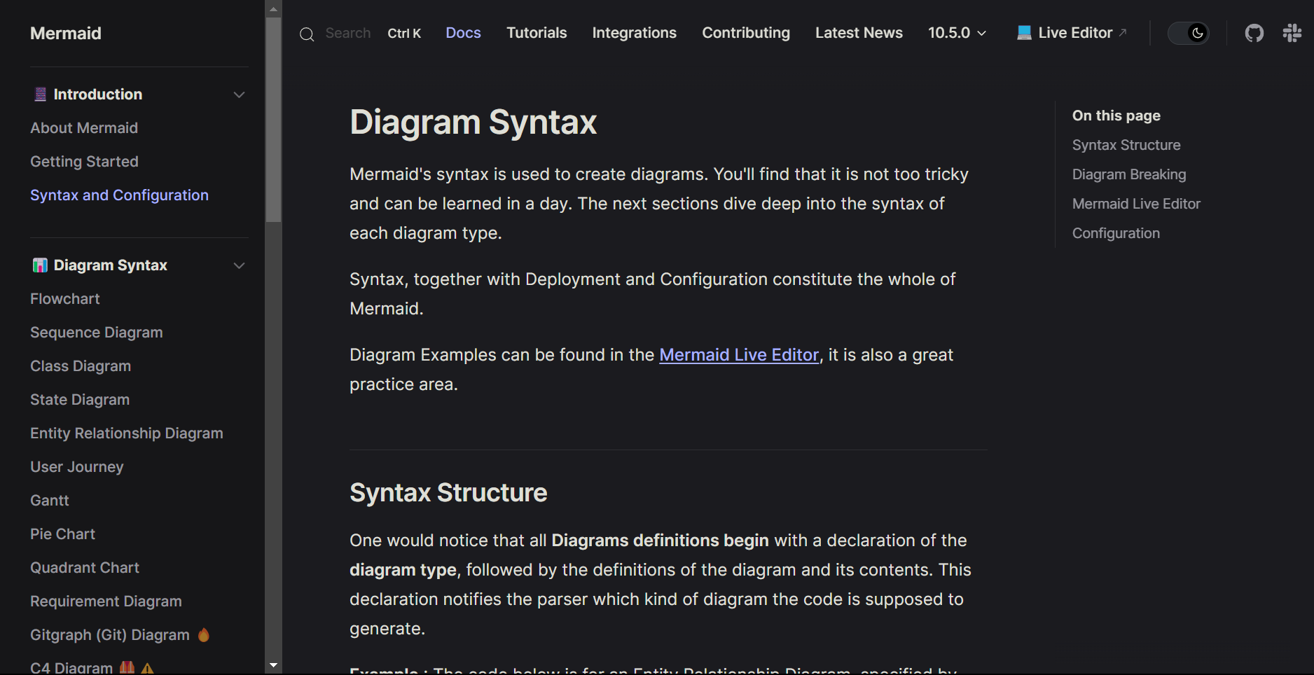Screen dimensions: 1314x675
Task: Open the Slack community icon
Action: (1292, 33)
